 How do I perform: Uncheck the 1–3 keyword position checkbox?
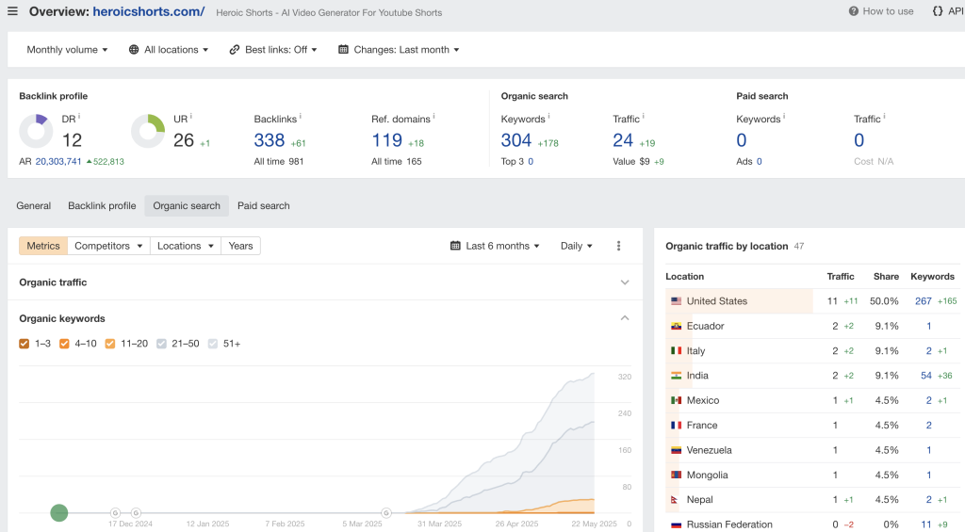point(25,344)
